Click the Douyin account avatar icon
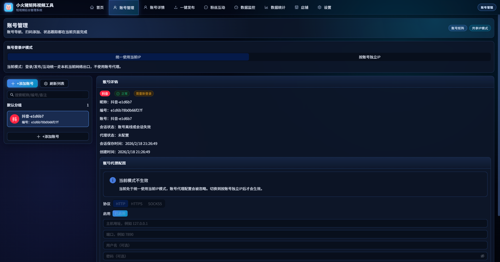 click(x=15, y=119)
